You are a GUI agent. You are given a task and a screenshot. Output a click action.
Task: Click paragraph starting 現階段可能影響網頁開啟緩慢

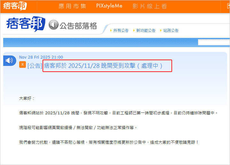pyautogui.click(x=78, y=128)
